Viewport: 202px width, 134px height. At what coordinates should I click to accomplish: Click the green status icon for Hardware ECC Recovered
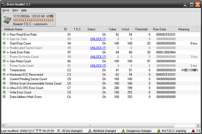click(4, 74)
